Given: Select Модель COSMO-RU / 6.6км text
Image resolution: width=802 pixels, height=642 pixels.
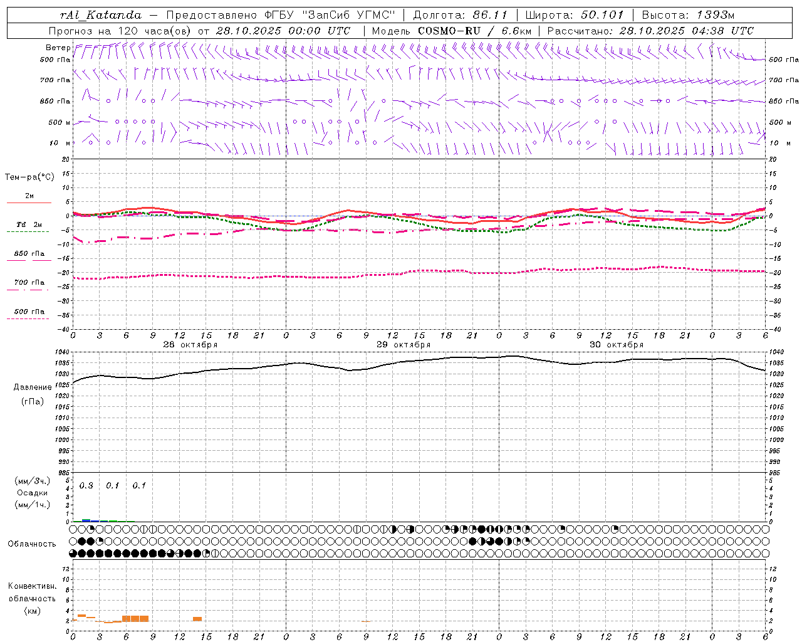Looking at the screenshot, I should [x=452, y=31].
